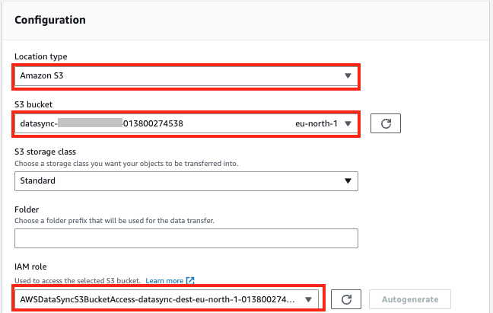Click the external link icon beside Learn more
493x313 pixels.
[x=190, y=280]
